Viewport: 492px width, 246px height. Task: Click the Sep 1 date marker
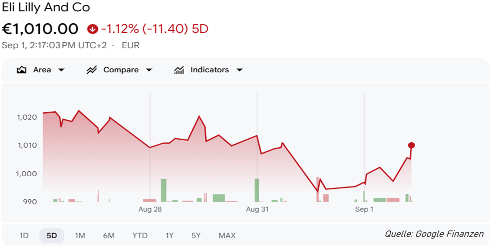364,210
